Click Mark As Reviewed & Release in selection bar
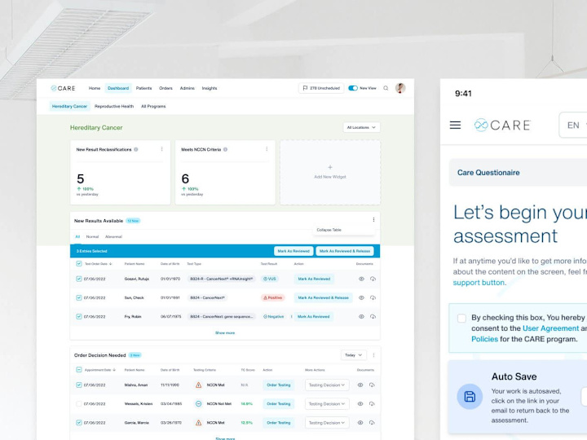587x440 pixels. click(x=344, y=251)
